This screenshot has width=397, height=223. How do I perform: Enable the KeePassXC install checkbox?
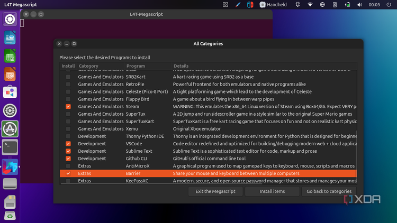pyautogui.click(x=68, y=181)
